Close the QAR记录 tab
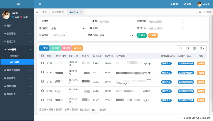Viewport: 213px width, 121px height. [81, 12]
